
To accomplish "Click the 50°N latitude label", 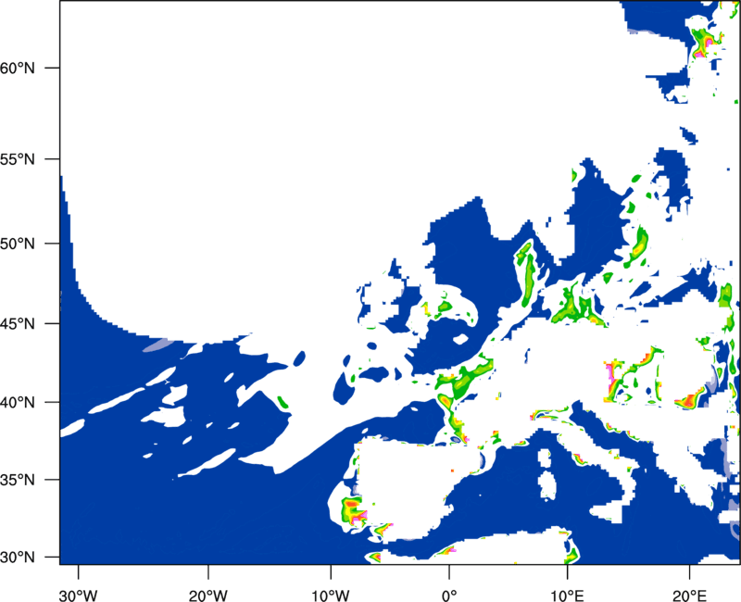I will tap(18, 244).
